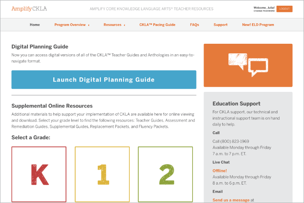Open the orange chat bubbles banner
304x203 pixels.
pos(248,65)
